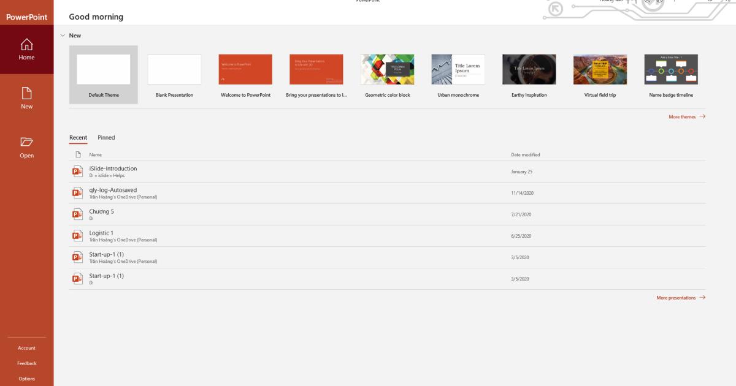736x386 pixels.
Task: Sort by Name column header
Action: coord(96,155)
